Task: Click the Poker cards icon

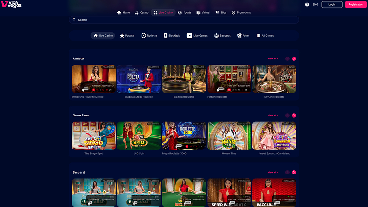Action: (239, 36)
